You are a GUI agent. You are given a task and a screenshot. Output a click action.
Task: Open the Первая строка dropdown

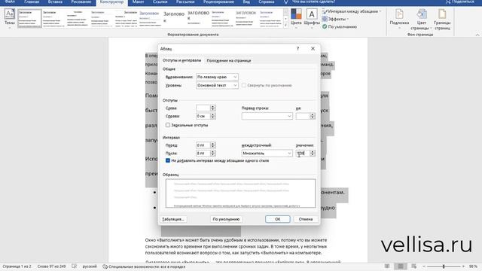click(267, 116)
